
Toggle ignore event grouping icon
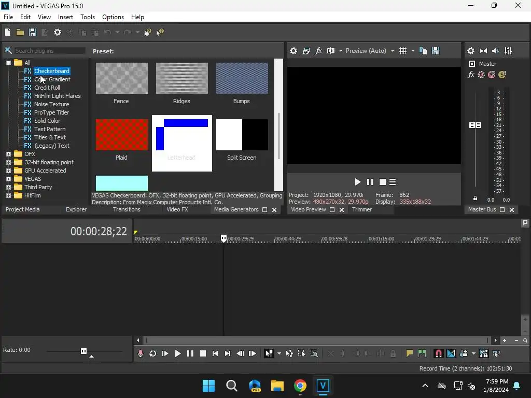coord(496,353)
